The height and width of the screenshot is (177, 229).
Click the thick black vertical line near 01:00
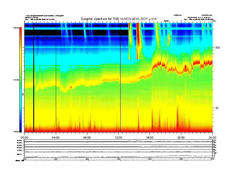click(x=34, y=78)
